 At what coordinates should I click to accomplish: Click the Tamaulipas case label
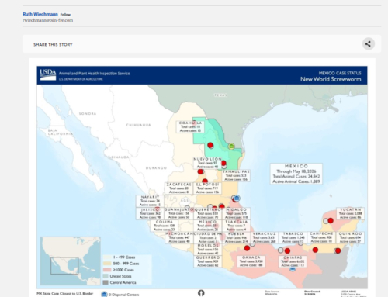click(236, 175)
